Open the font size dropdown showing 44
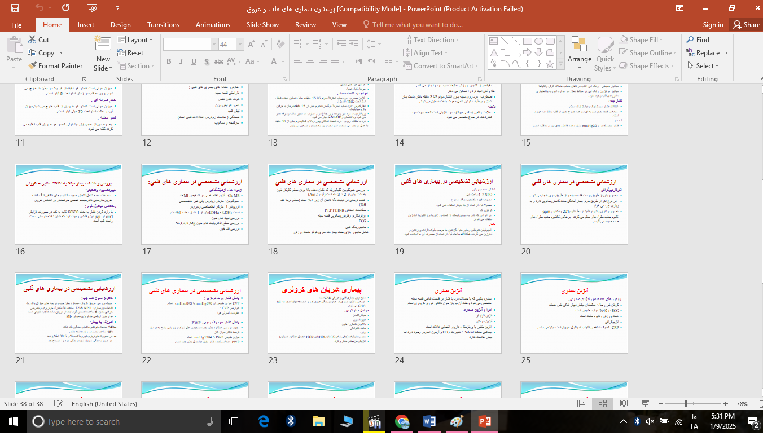 click(x=240, y=45)
